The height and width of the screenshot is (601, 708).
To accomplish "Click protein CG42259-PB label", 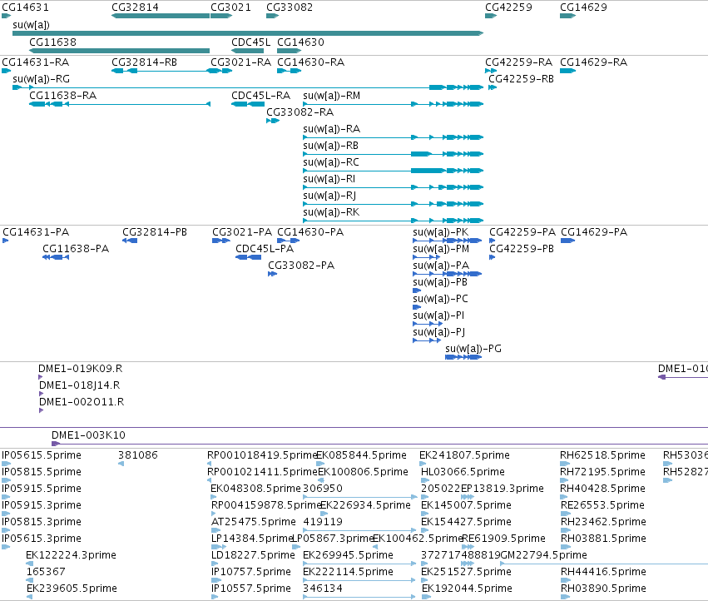I will (x=522, y=249).
